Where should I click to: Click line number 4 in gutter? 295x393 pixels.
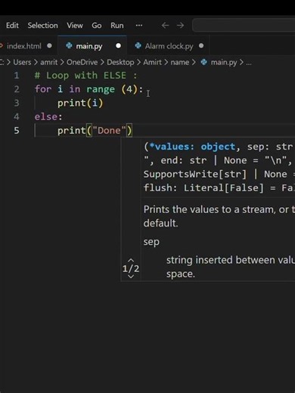pos(17,116)
